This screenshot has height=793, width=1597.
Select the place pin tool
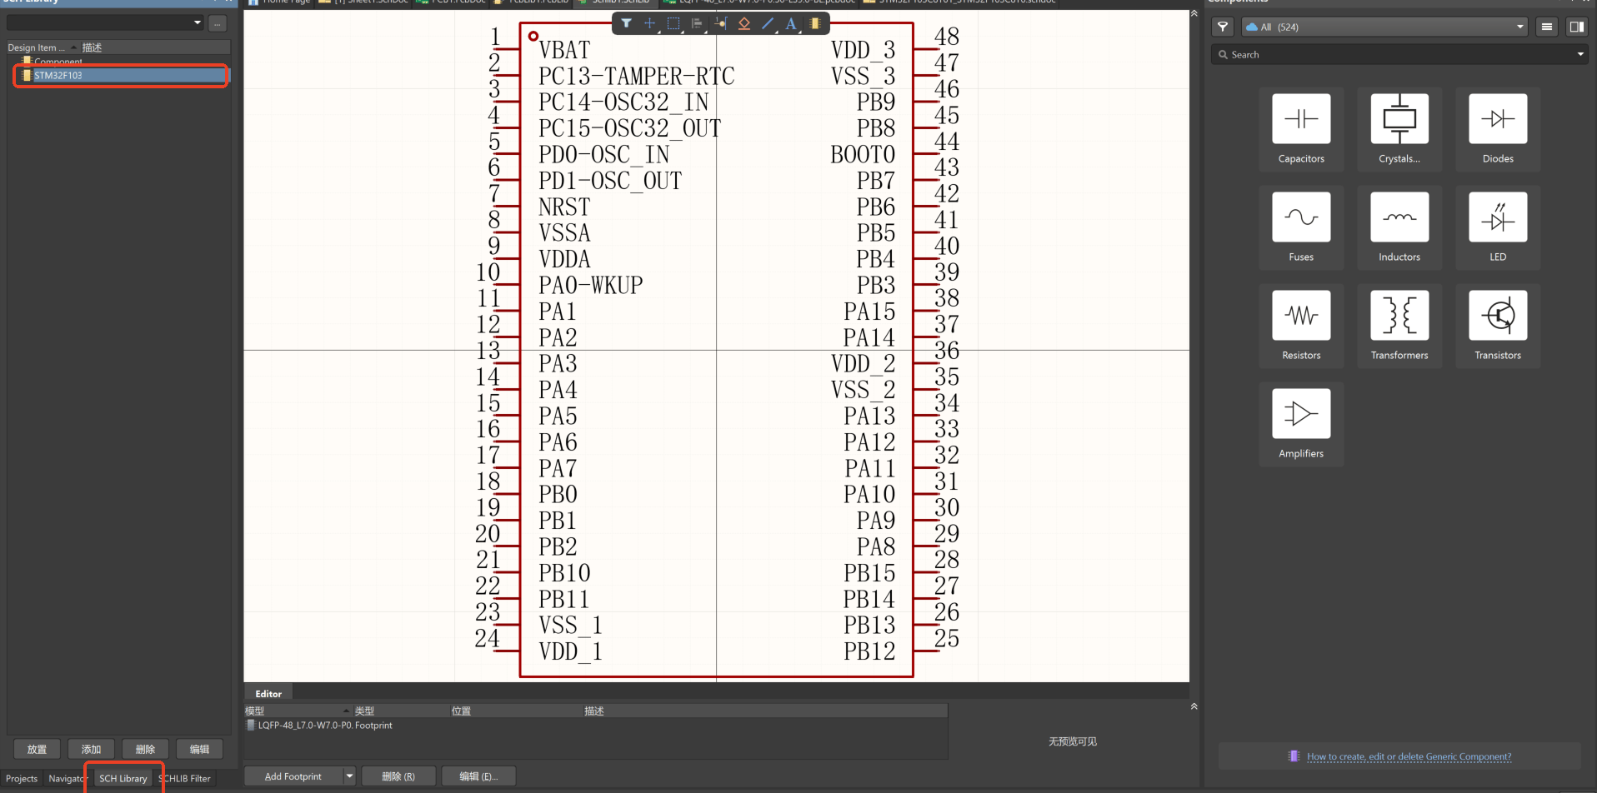720,23
